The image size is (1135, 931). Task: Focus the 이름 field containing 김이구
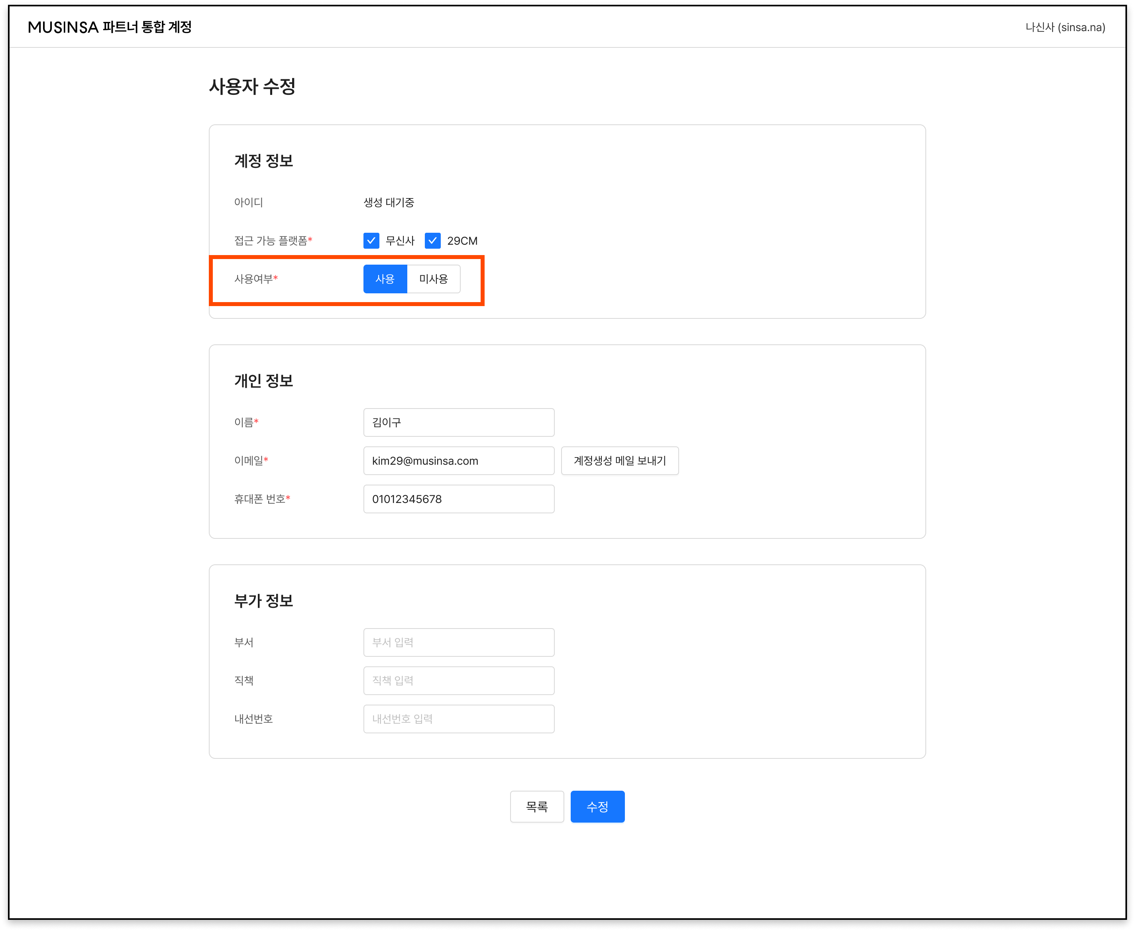pos(458,422)
